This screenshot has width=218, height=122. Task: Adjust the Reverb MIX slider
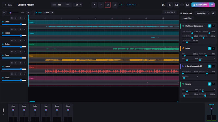(190, 91)
